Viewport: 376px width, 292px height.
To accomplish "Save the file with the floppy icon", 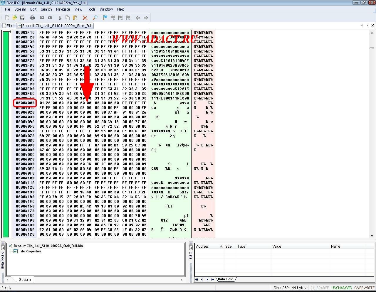I will 22,18.
